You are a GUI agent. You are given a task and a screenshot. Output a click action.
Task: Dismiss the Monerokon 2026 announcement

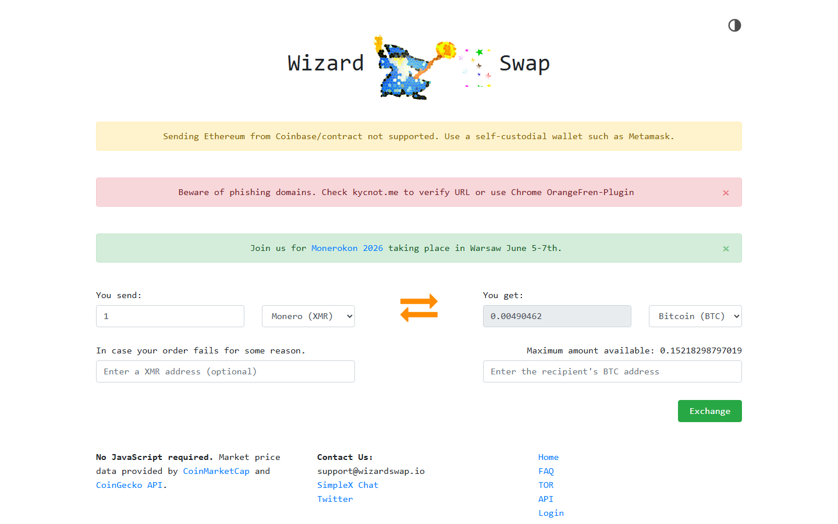coord(726,249)
